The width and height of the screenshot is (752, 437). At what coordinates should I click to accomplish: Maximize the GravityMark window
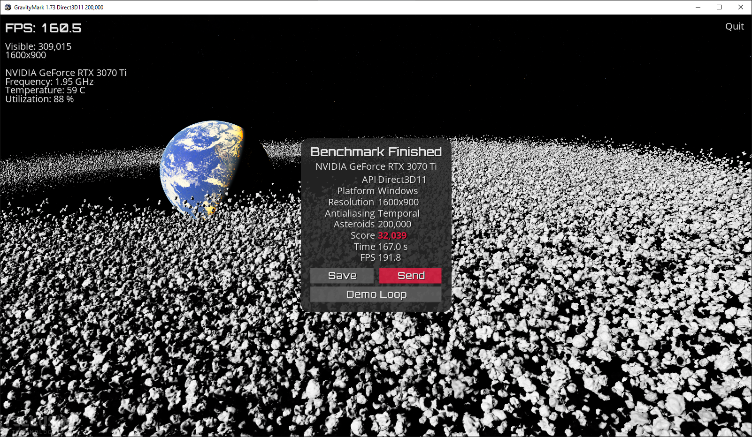click(x=719, y=7)
